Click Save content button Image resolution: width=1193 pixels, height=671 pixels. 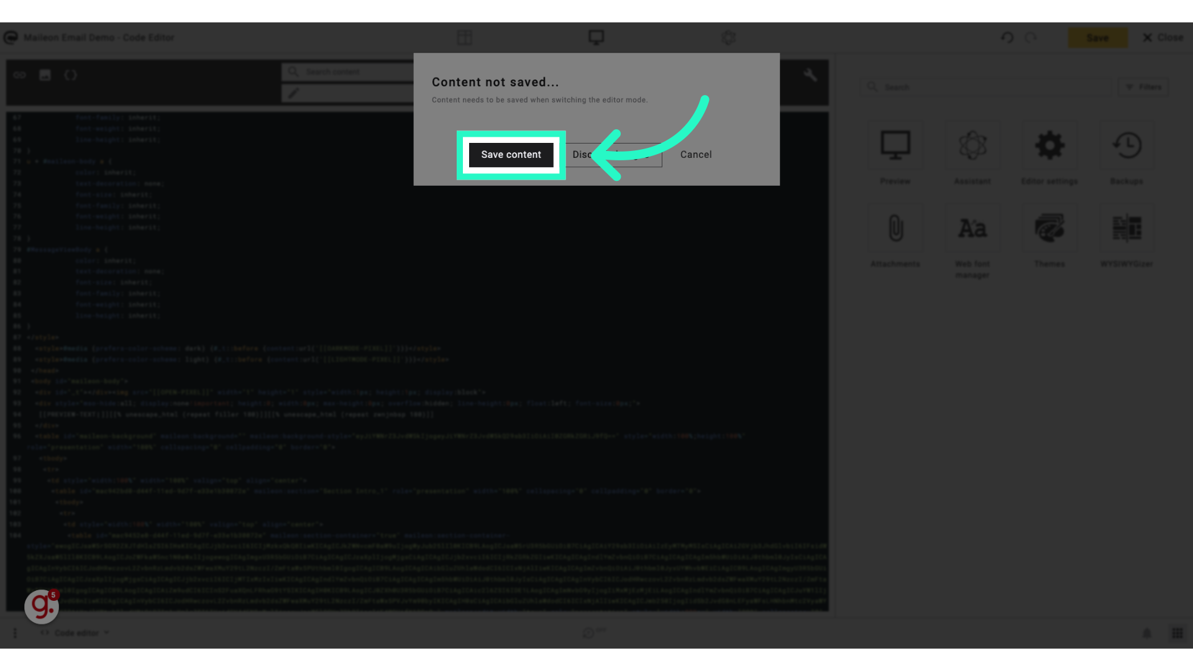tap(511, 154)
